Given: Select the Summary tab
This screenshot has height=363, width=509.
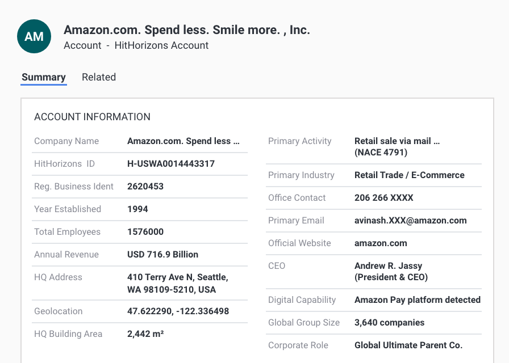Looking at the screenshot, I should [44, 77].
